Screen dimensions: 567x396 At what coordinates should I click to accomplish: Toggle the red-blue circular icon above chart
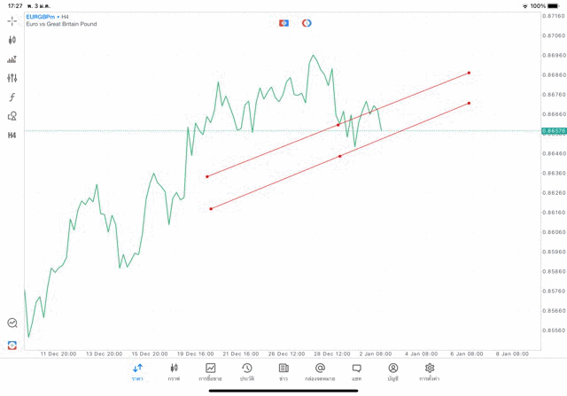click(x=307, y=23)
